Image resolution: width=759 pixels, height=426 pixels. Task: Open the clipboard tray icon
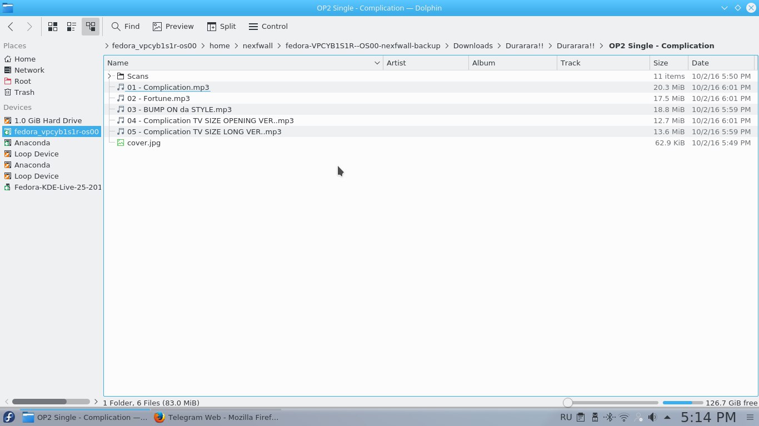[x=580, y=417]
